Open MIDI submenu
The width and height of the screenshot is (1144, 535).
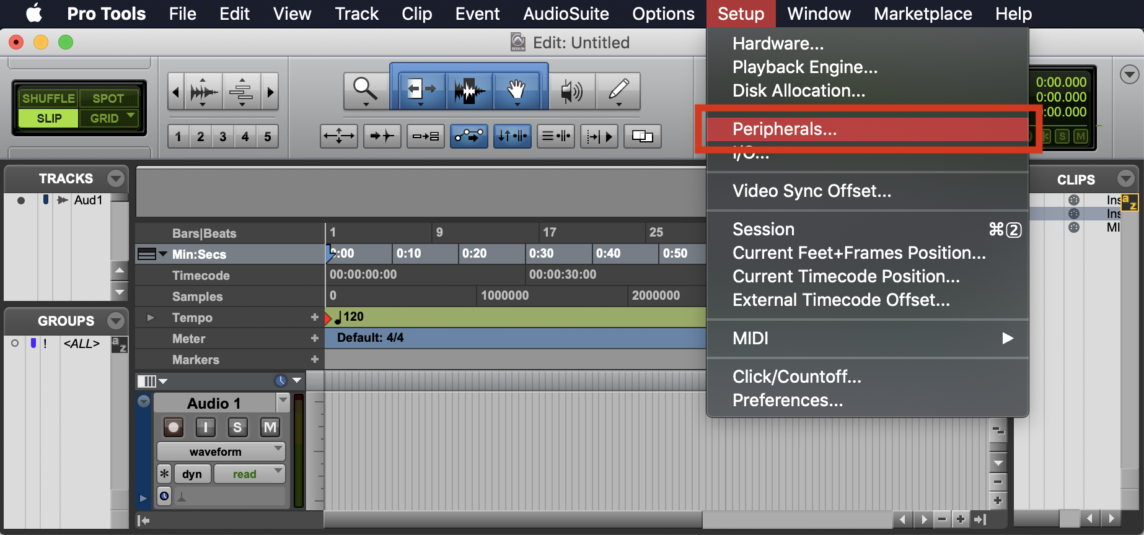(x=868, y=338)
